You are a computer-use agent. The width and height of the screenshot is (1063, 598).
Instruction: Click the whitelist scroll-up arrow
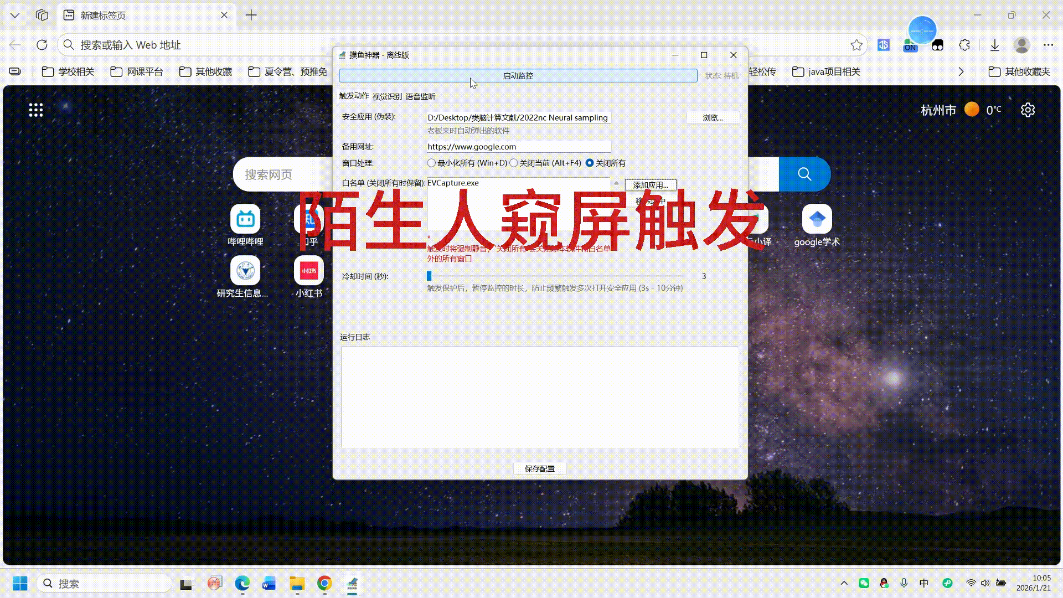point(617,183)
